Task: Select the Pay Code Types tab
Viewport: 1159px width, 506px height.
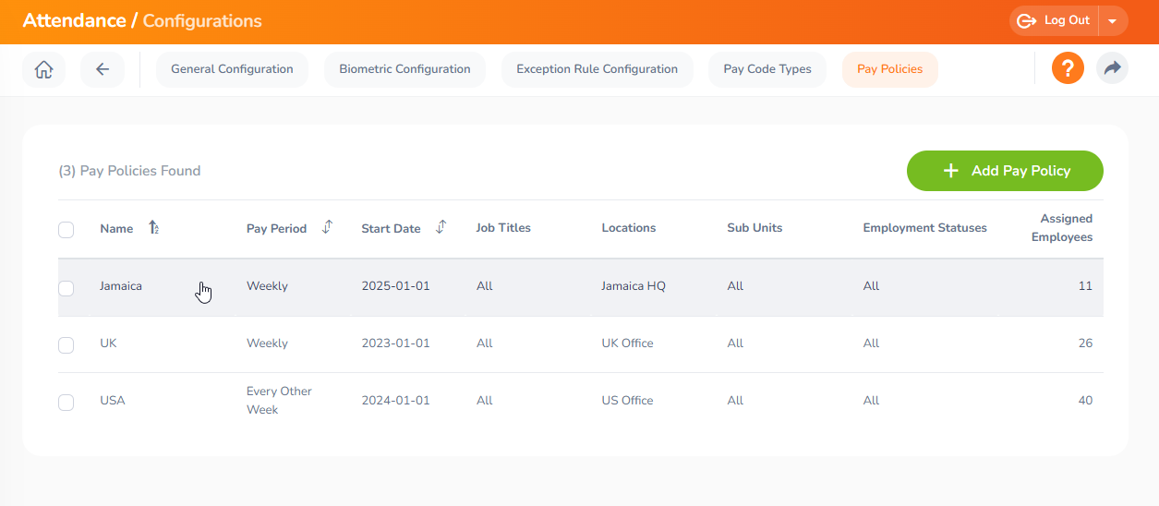Action: coord(767,69)
